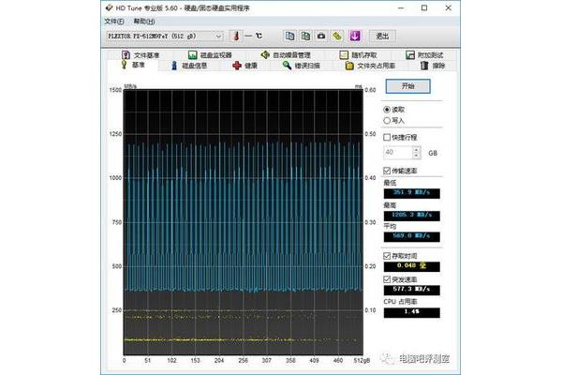
Task: Click the 开始 start button
Action: click(407, 86)
